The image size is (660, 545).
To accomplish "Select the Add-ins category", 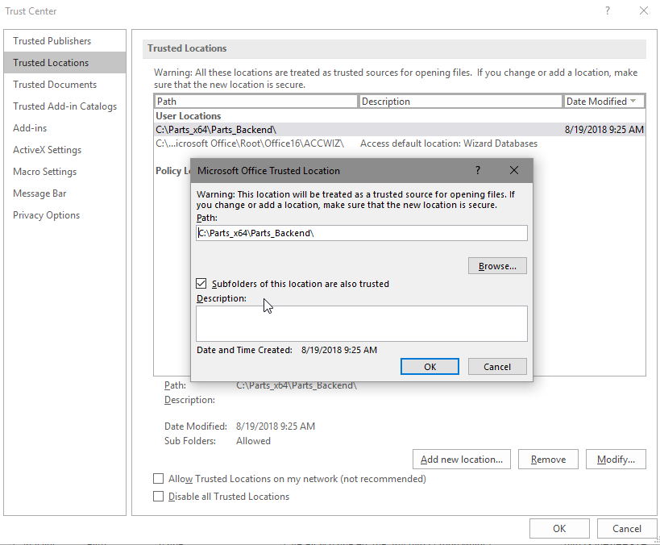I will click(29, 127).
